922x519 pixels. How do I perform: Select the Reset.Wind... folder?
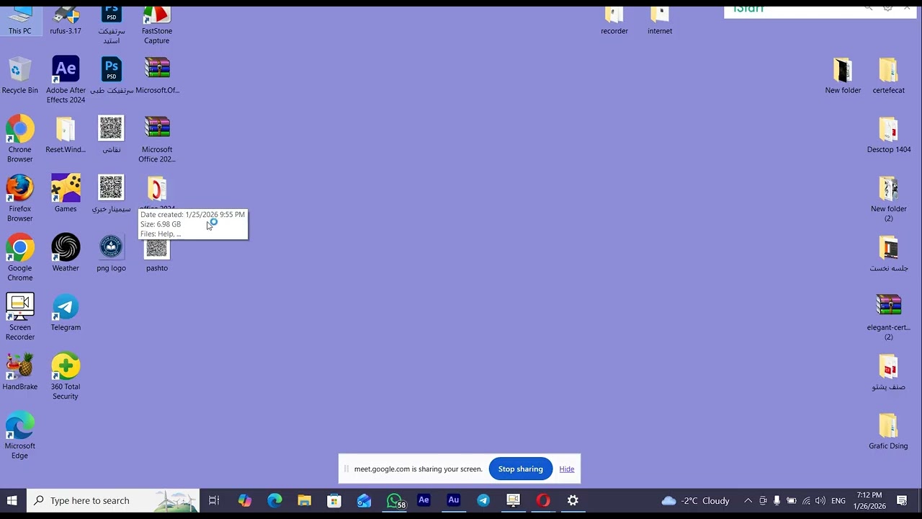pos(66,135)
